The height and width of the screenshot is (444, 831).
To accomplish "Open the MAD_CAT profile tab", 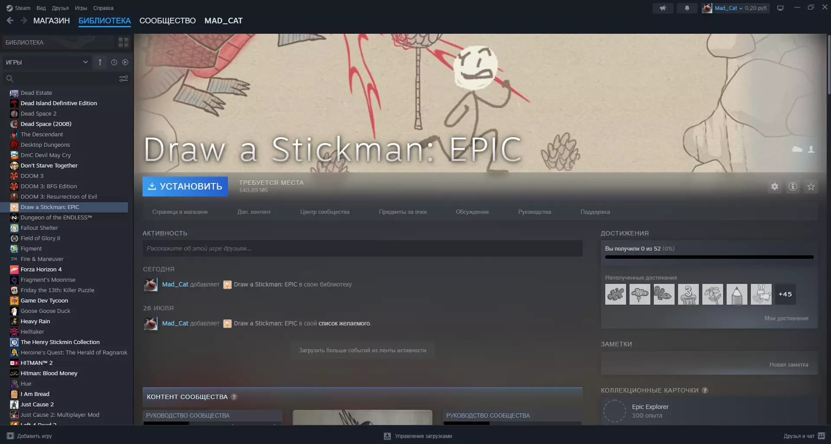I will coord(224,21).
